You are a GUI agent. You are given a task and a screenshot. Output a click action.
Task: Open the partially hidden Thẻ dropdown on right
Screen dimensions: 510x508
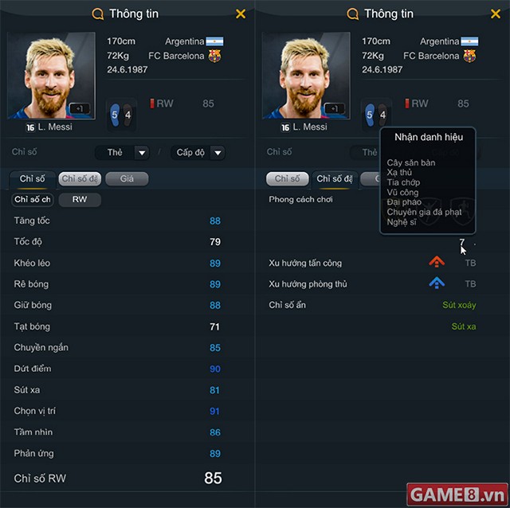365,152
